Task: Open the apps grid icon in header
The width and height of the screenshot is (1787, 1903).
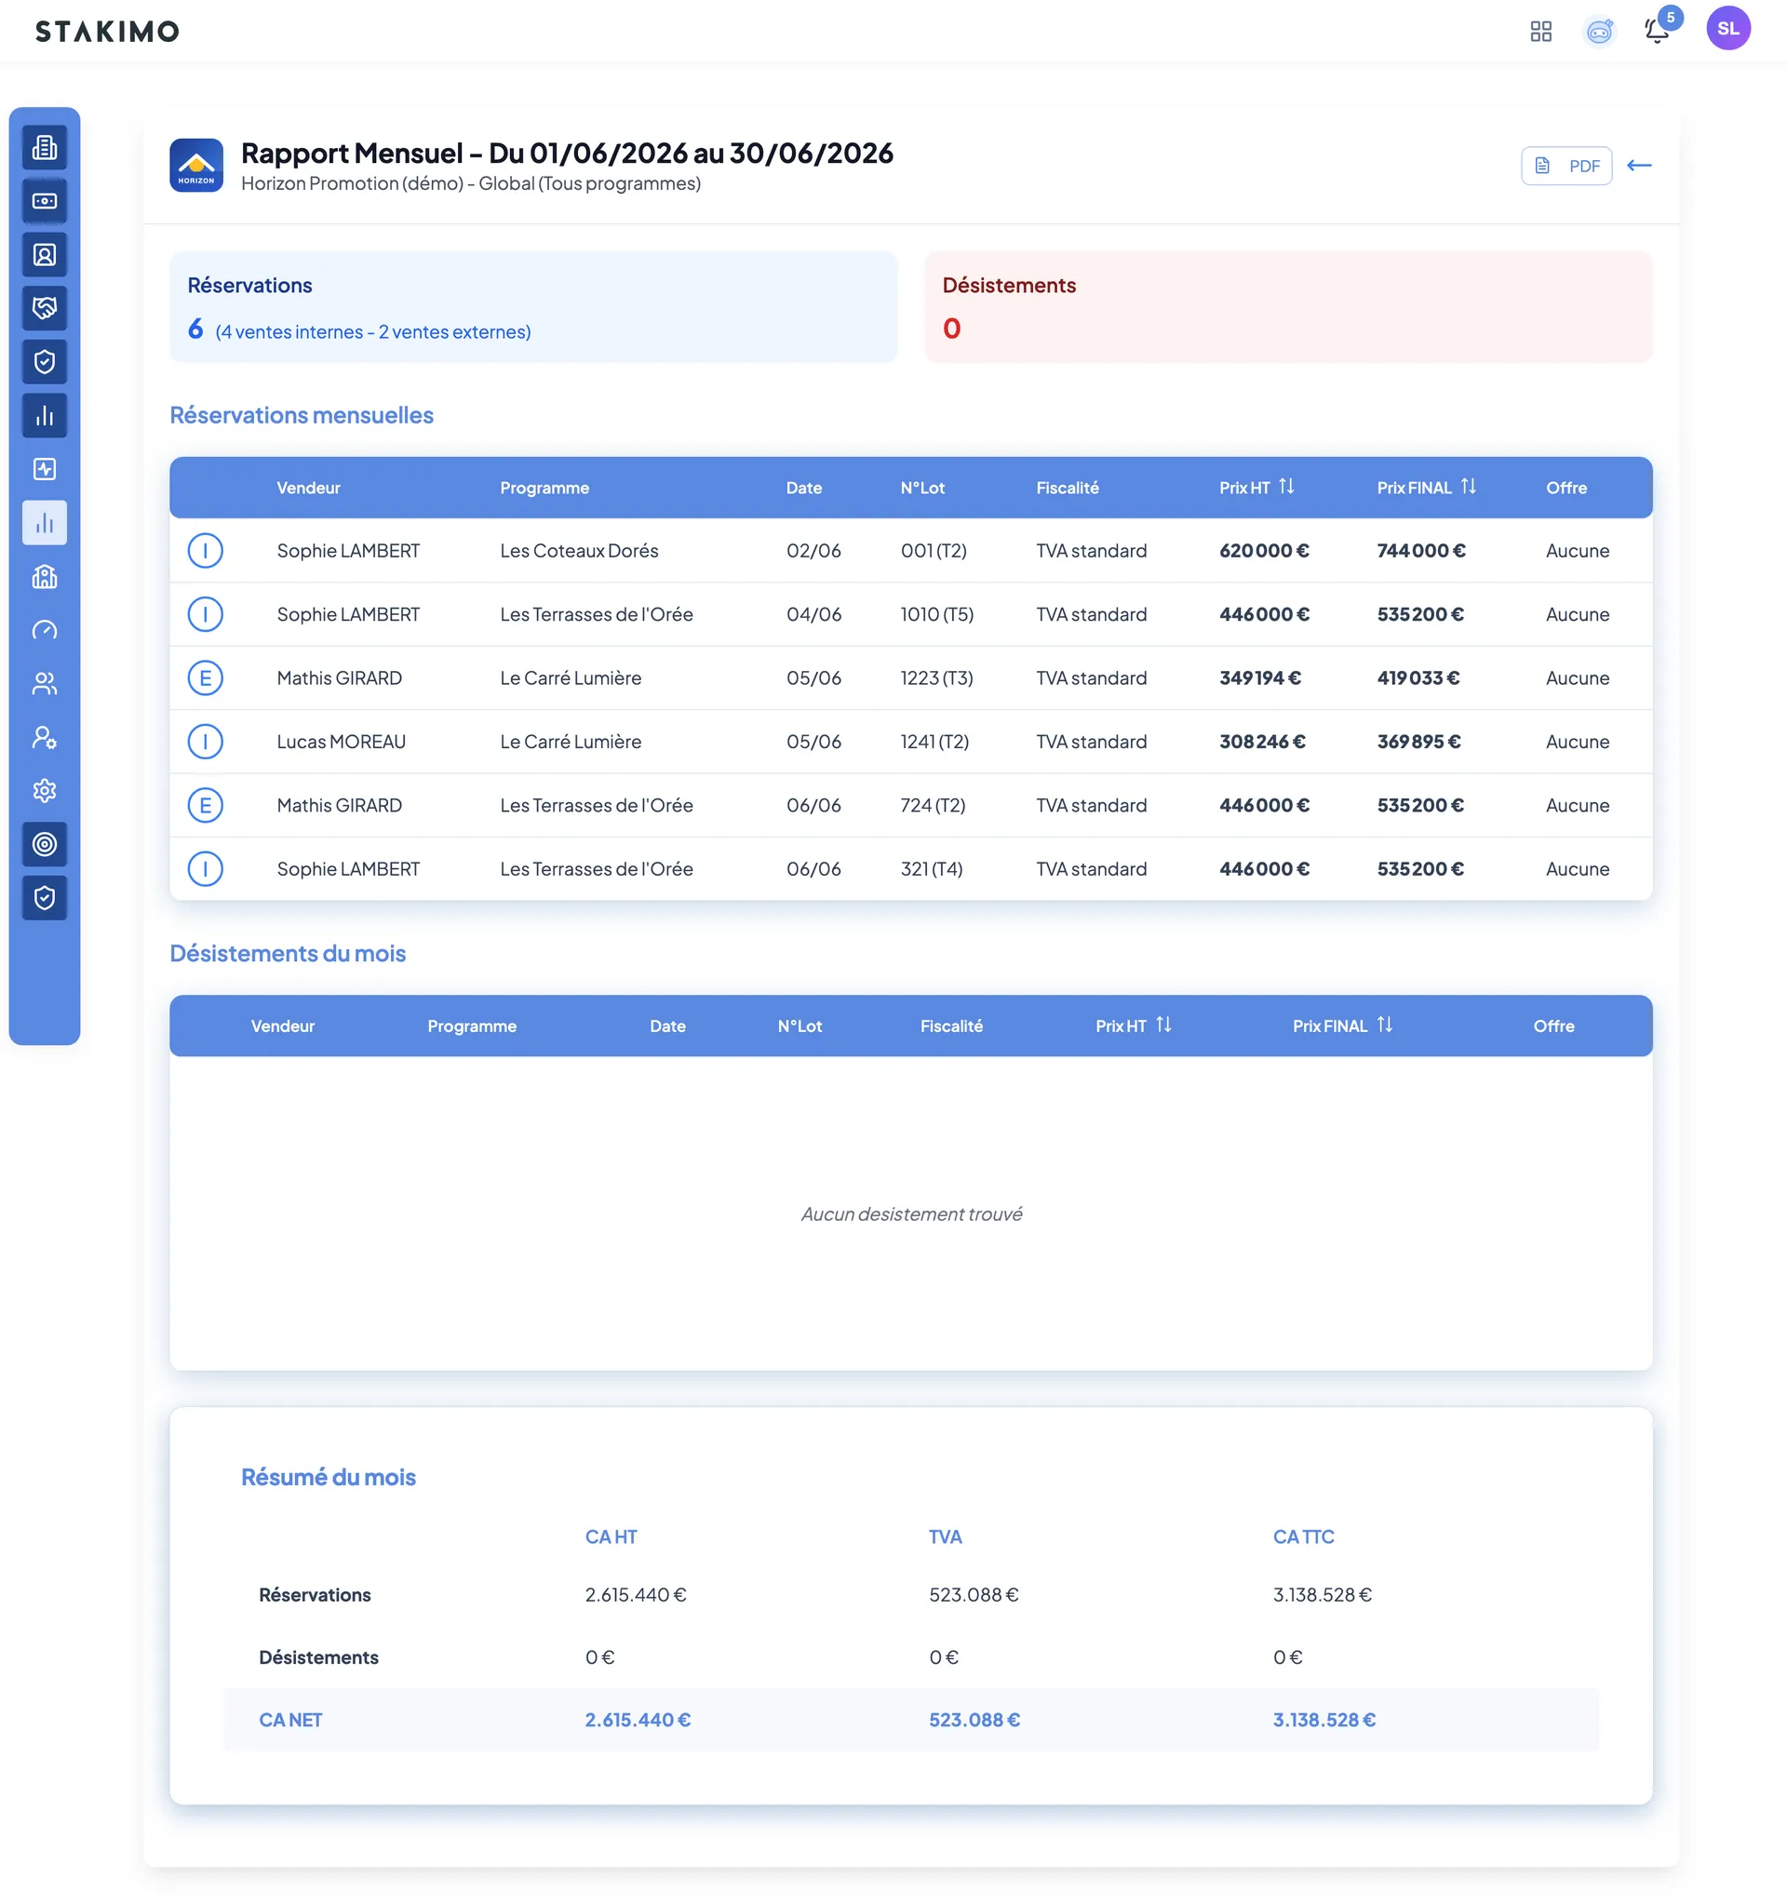Action: pos(1540,32)
